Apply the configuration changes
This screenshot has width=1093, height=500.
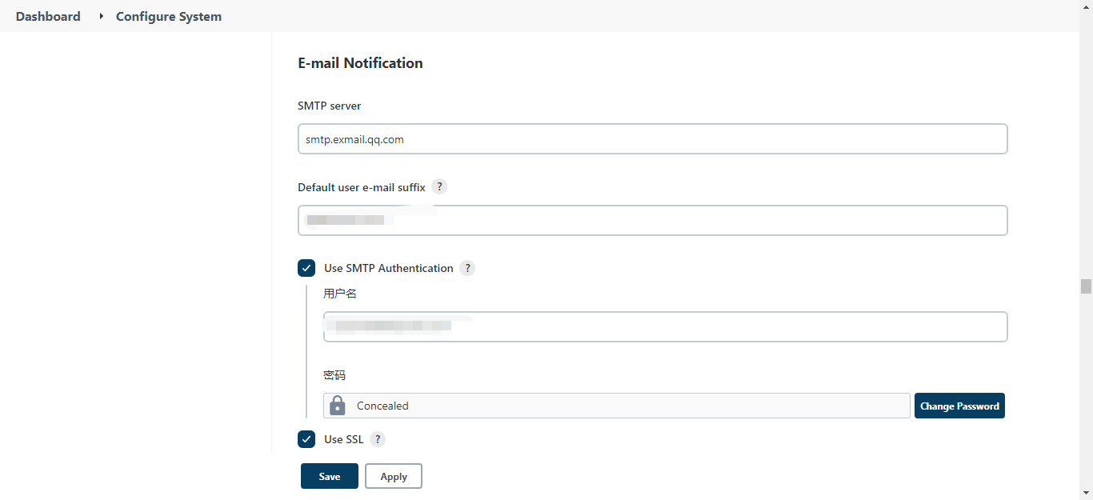click(393, 476)
